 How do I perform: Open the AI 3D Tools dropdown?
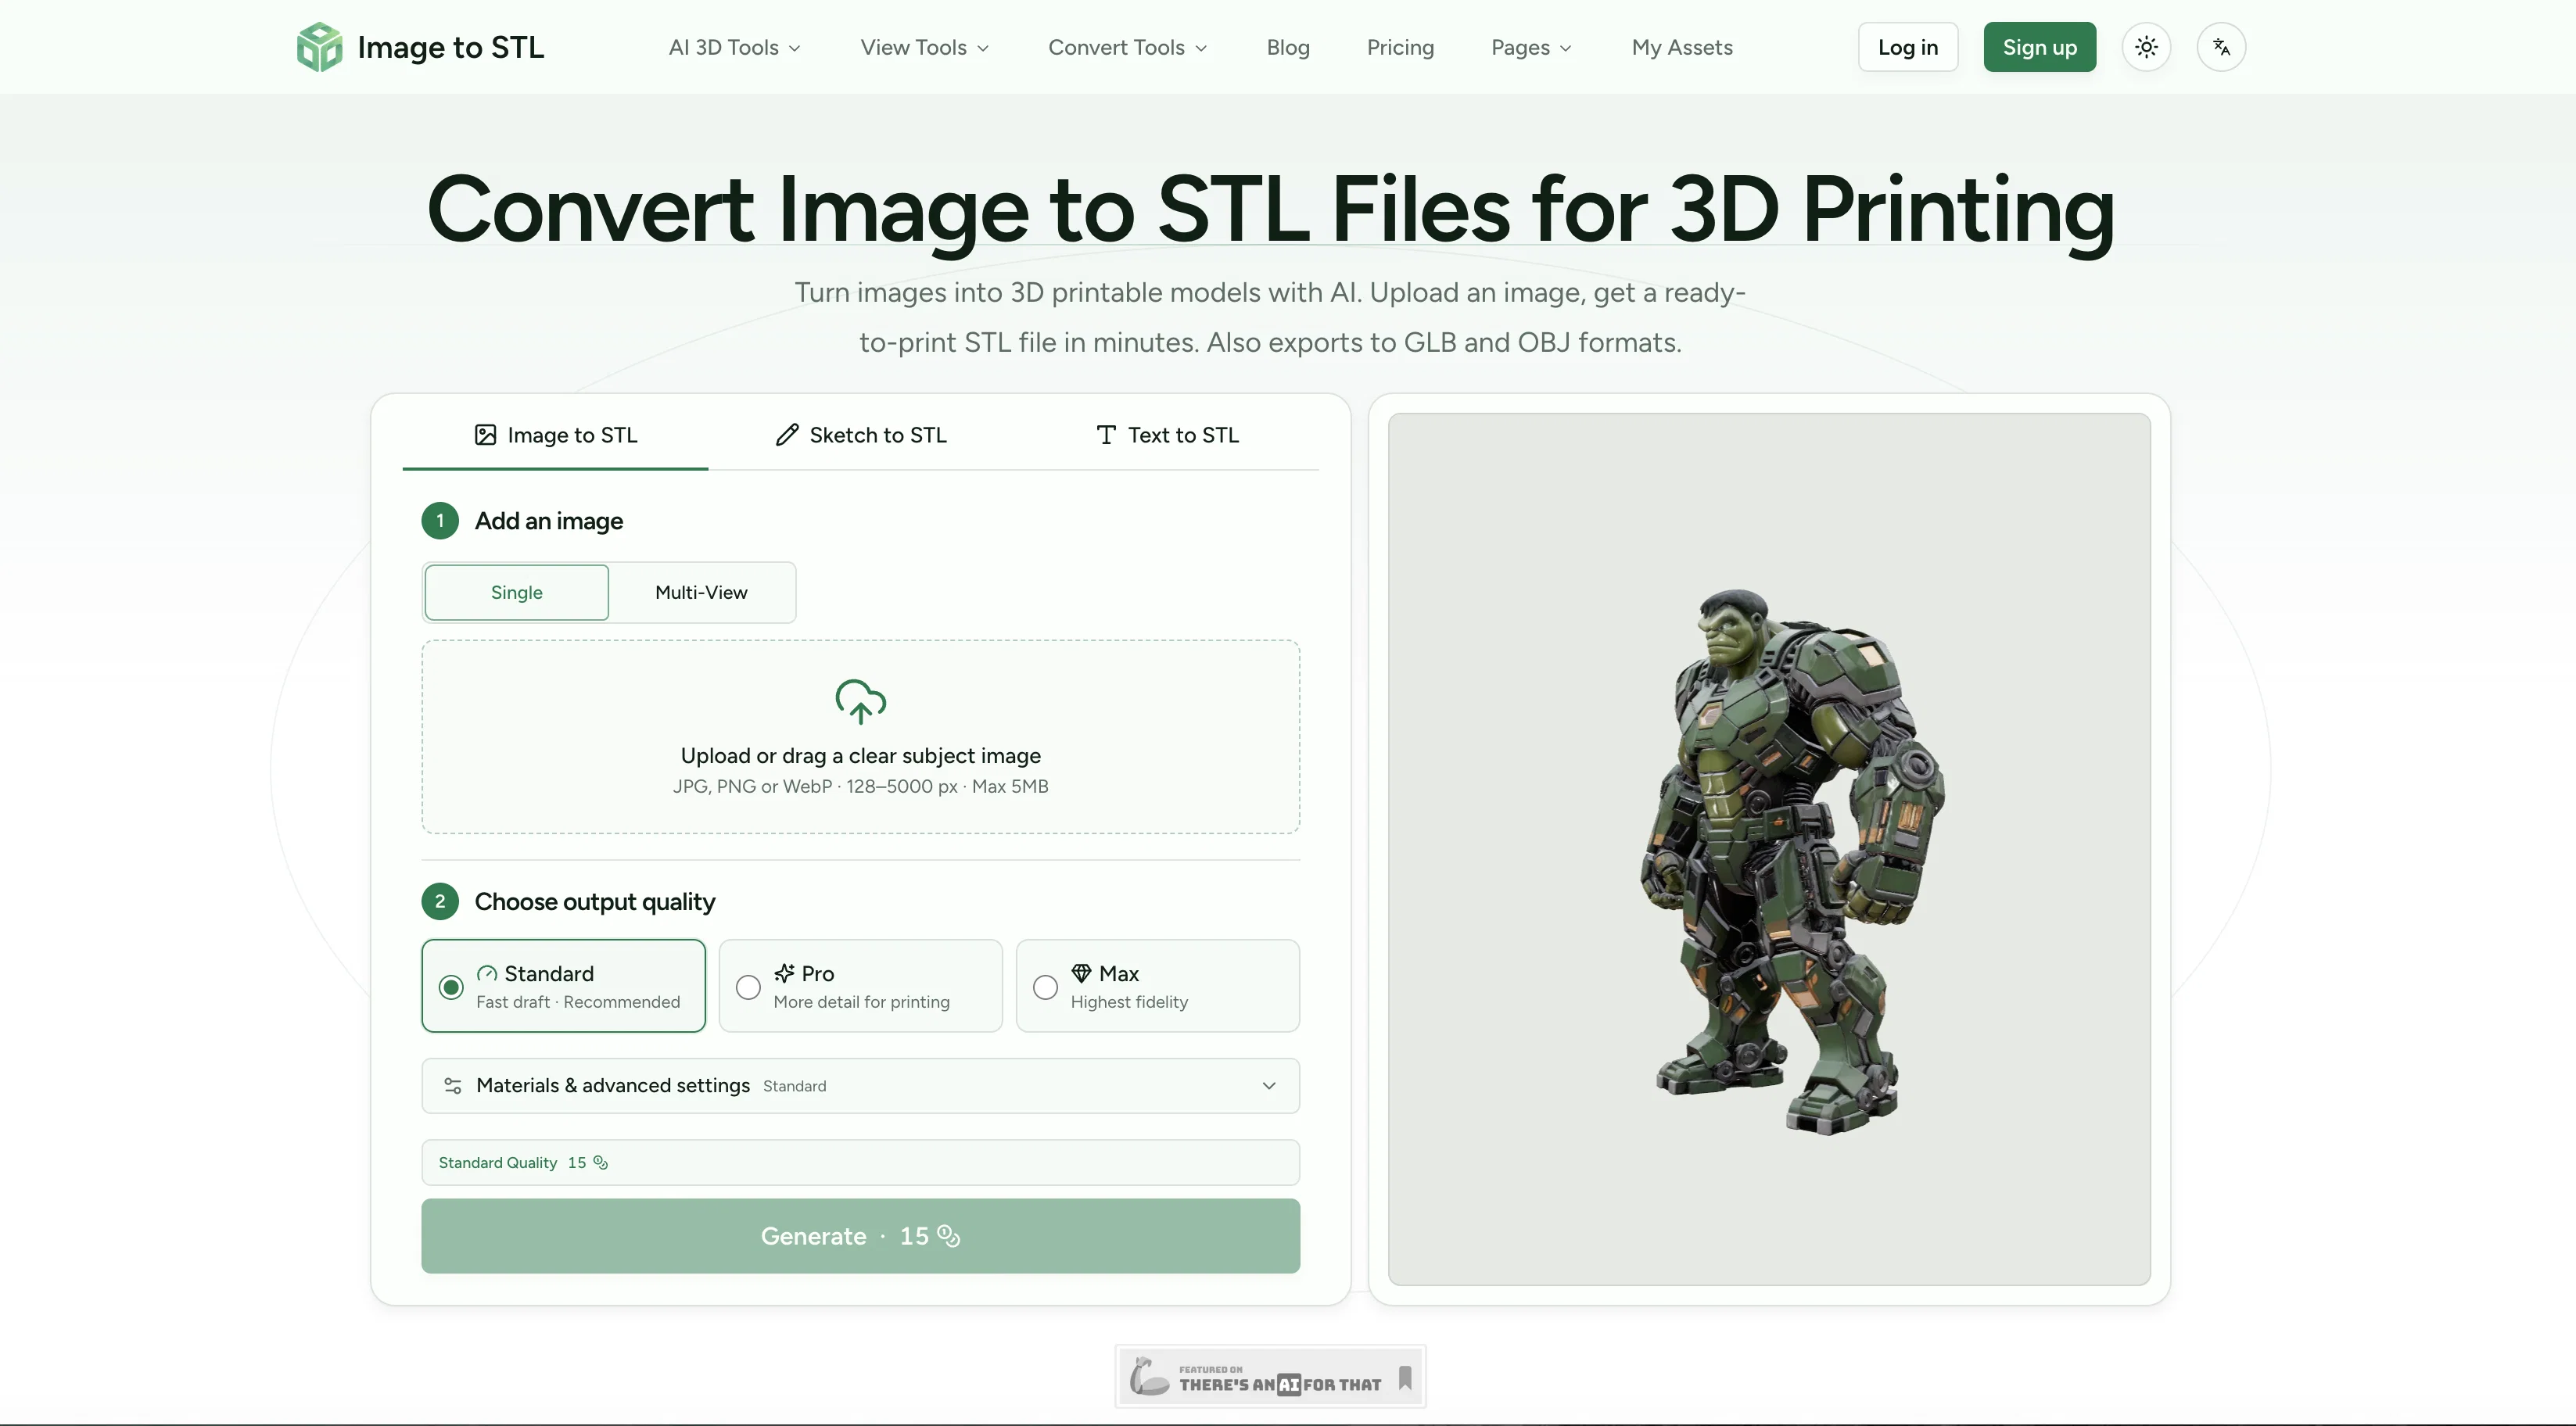point(735,47)
